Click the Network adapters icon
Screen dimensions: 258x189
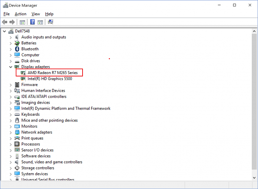[17, 132]
